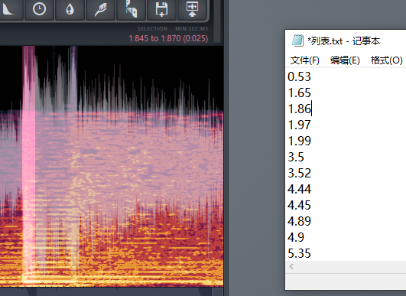
Task: Click the line reading 4.45 in Notepad
Action: pos(299,205)
